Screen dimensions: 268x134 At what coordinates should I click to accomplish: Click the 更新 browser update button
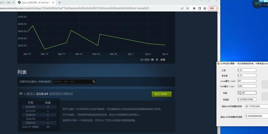tap(213, 8)
